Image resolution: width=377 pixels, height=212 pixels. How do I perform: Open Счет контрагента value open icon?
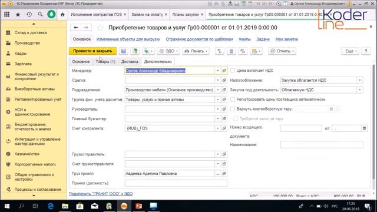(224, 128)
